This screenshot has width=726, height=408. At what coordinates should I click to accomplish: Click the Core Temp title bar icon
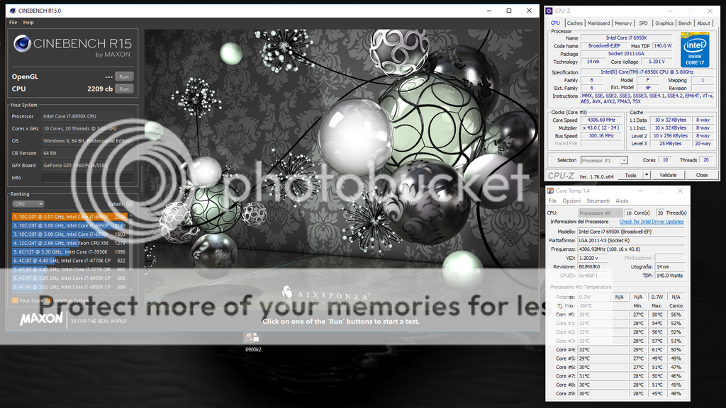point(552,191)
